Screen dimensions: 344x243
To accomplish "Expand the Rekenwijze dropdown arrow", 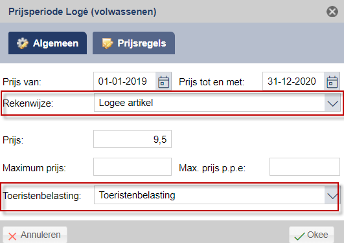I will [x=332, y=103].
